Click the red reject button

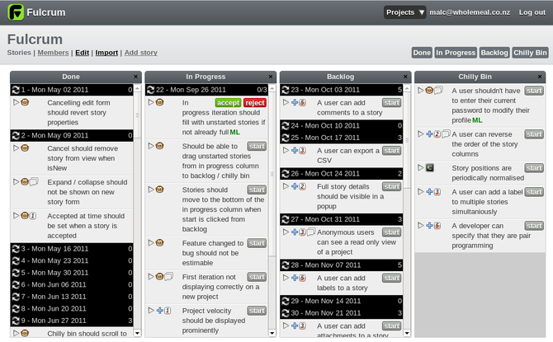point(255,102)
